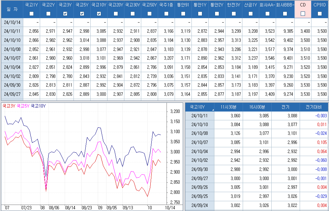
Task: Select the 통안1Y checkbox
Action: click(x=200, y=14)
